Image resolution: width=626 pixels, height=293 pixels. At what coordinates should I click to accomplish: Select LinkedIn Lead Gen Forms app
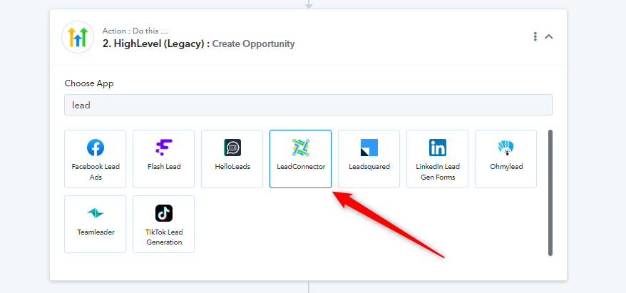438,159
